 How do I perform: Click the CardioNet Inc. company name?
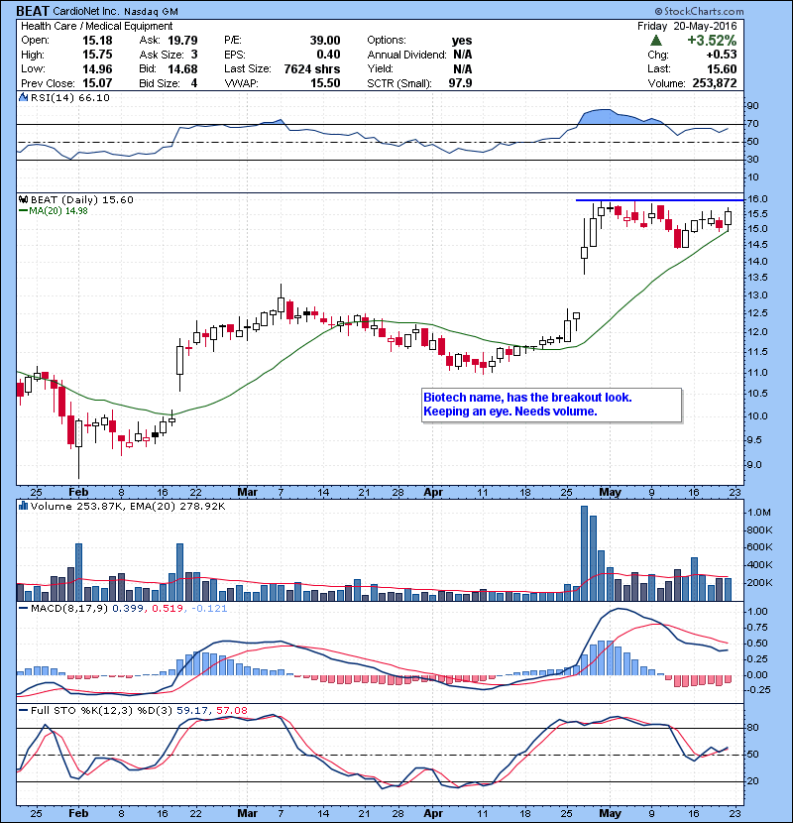86,12
